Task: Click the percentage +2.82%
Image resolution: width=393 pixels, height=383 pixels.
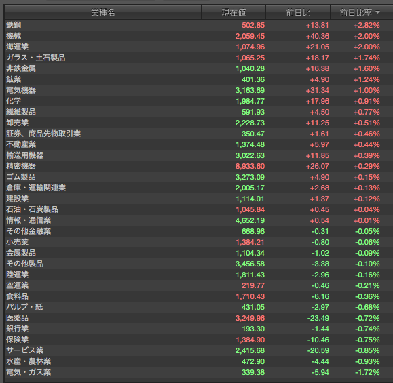Action: (367, 25)
